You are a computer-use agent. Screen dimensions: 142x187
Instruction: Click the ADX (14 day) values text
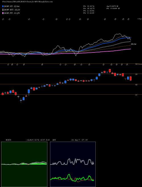pyautogui.click(x=79, y=140)
